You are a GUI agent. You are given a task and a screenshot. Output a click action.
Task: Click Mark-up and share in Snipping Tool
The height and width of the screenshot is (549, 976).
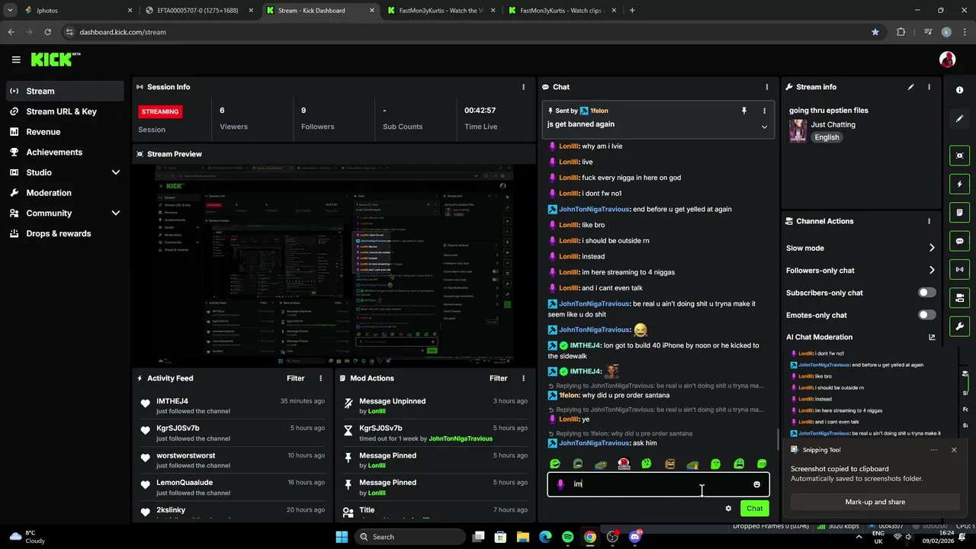[x=875, y=502]
